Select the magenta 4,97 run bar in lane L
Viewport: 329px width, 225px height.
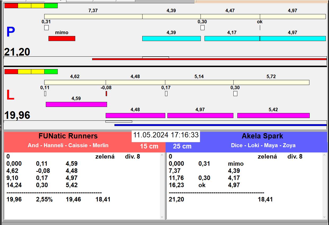point(200,115)
